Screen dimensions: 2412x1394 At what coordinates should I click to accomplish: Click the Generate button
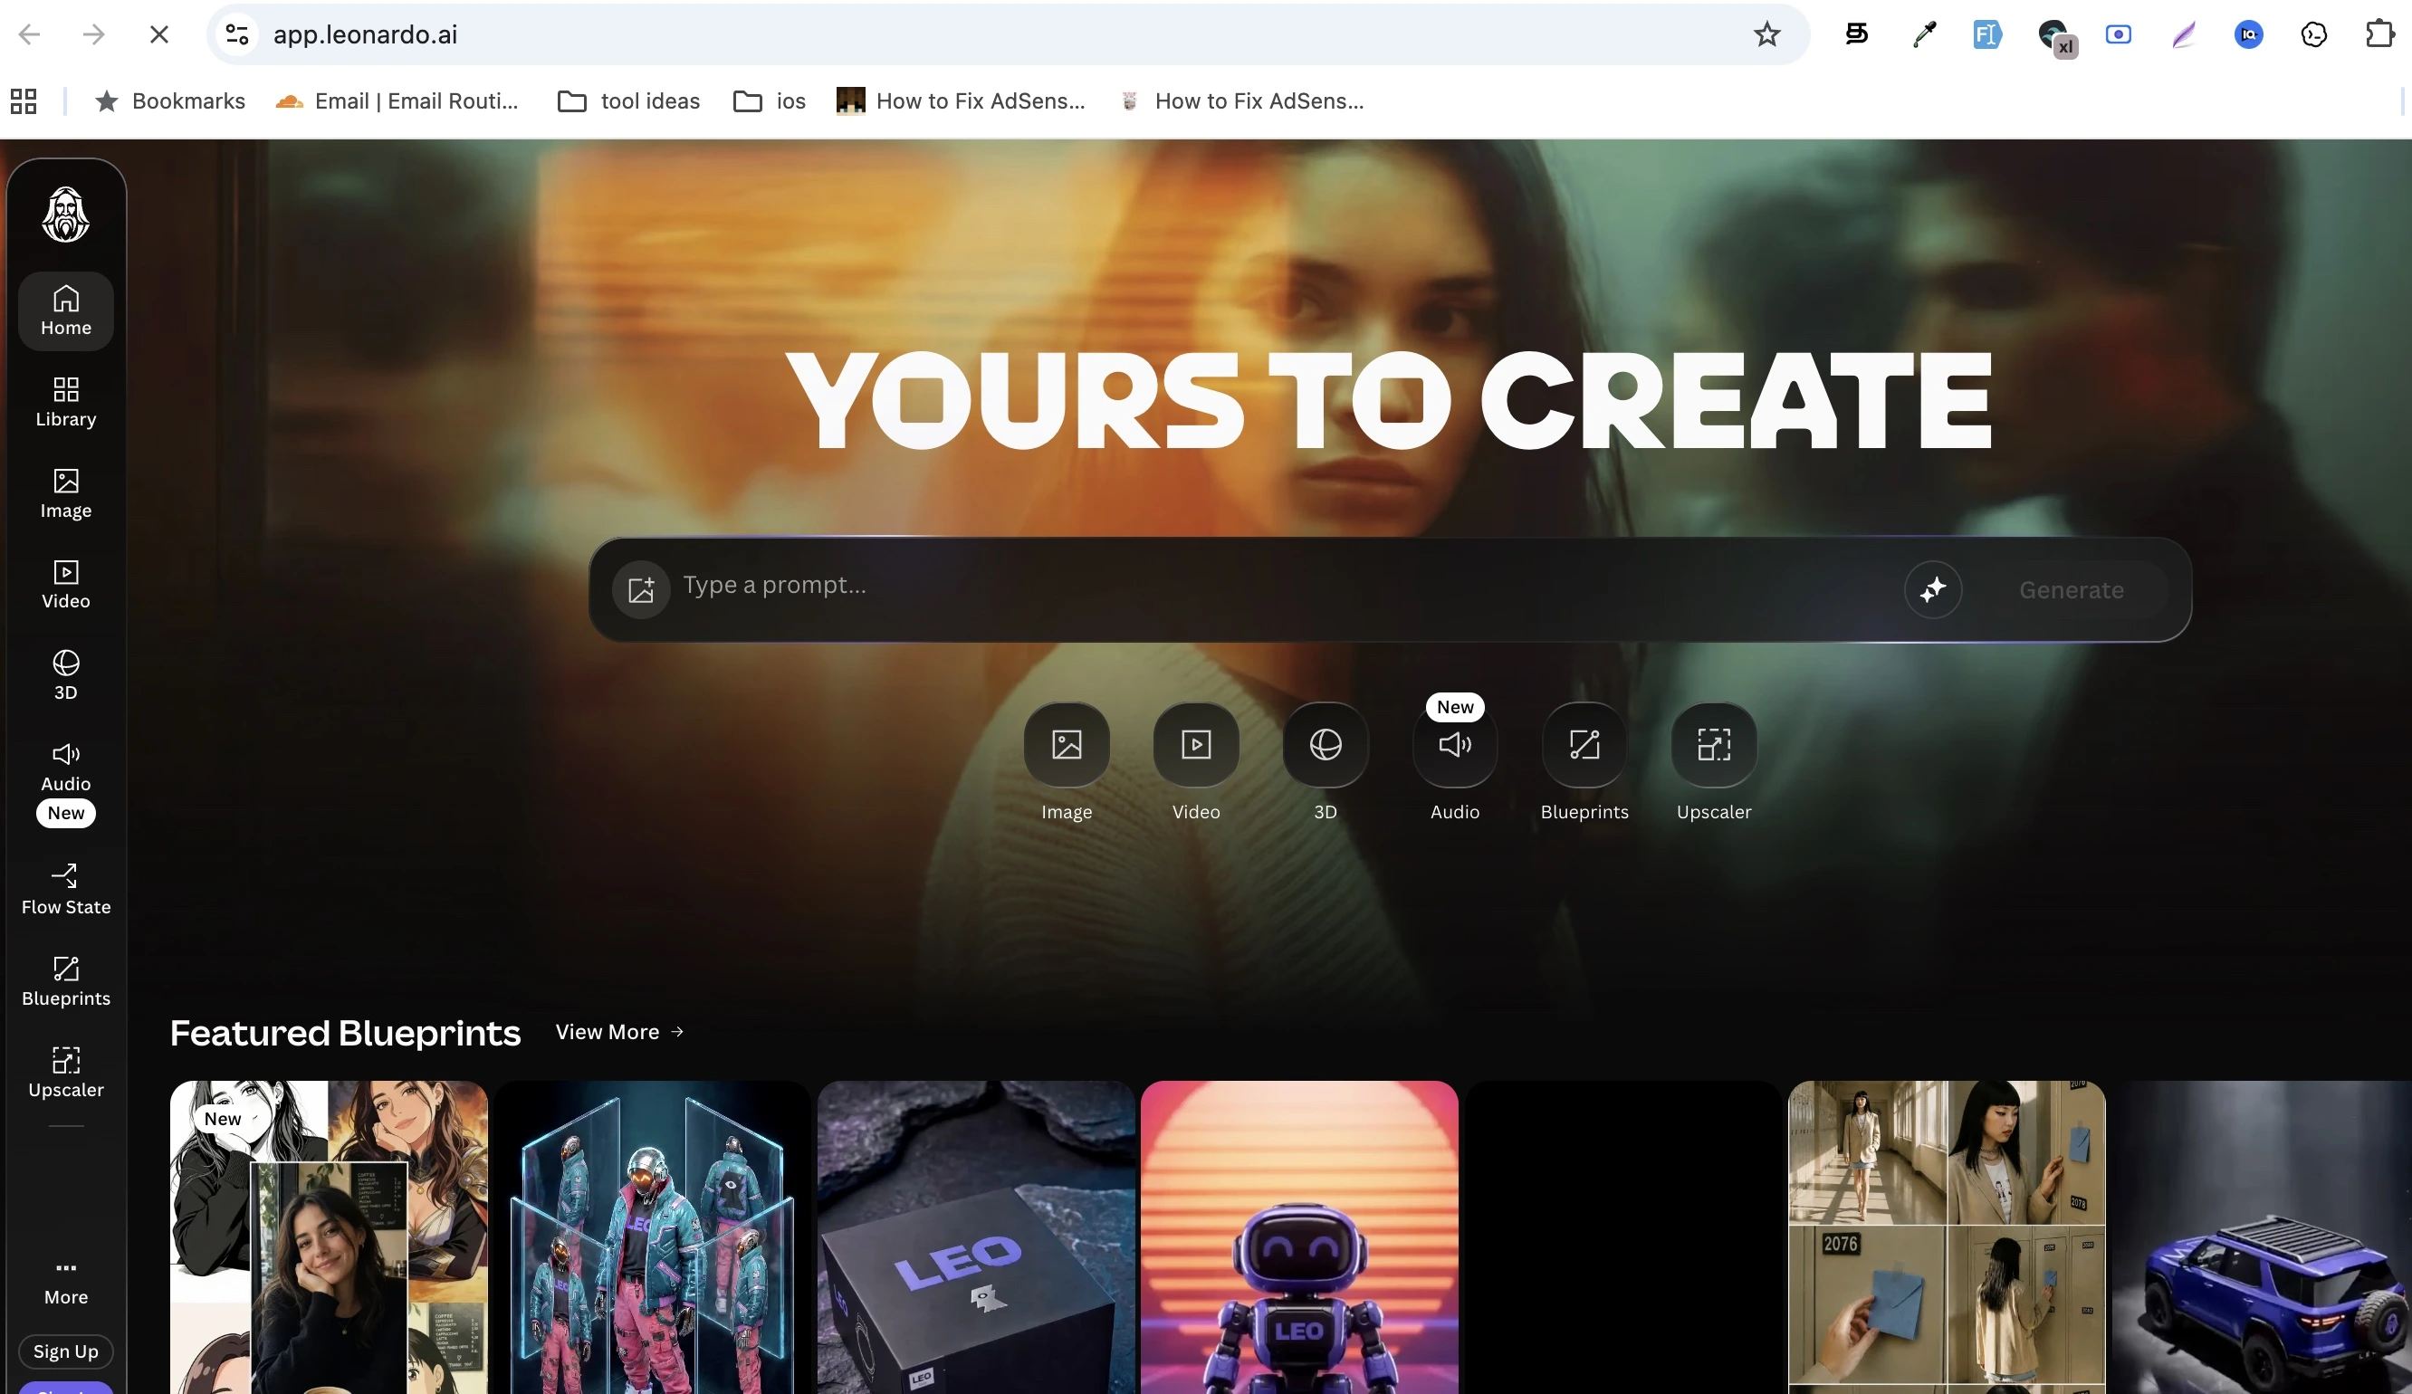[2072, 590]
